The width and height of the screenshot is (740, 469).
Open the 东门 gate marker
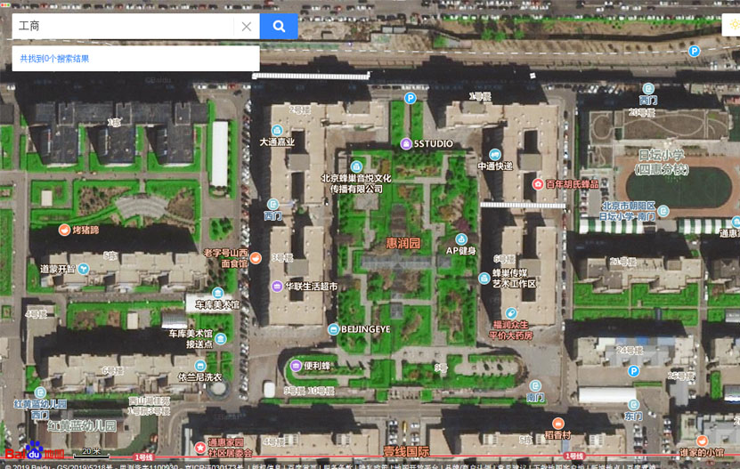[x=633, y=405]
